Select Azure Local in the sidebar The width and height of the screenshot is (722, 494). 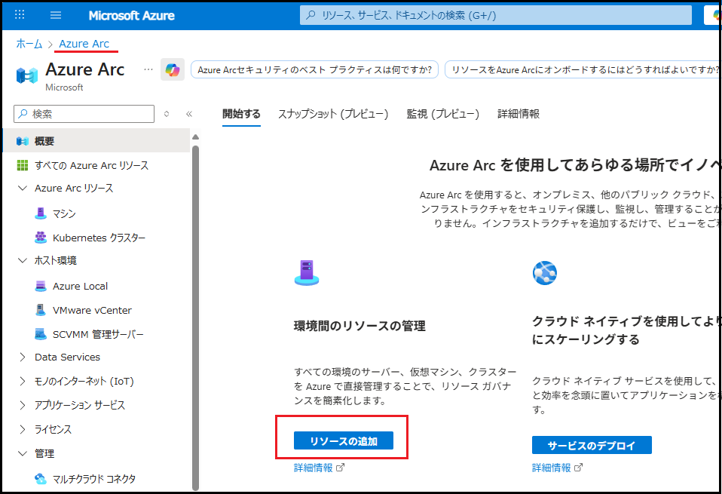point(80,286)
